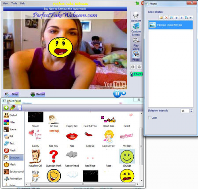Apply the Rain on head effect
Viewport: 198px width, 189px height.
pos(72,159)
